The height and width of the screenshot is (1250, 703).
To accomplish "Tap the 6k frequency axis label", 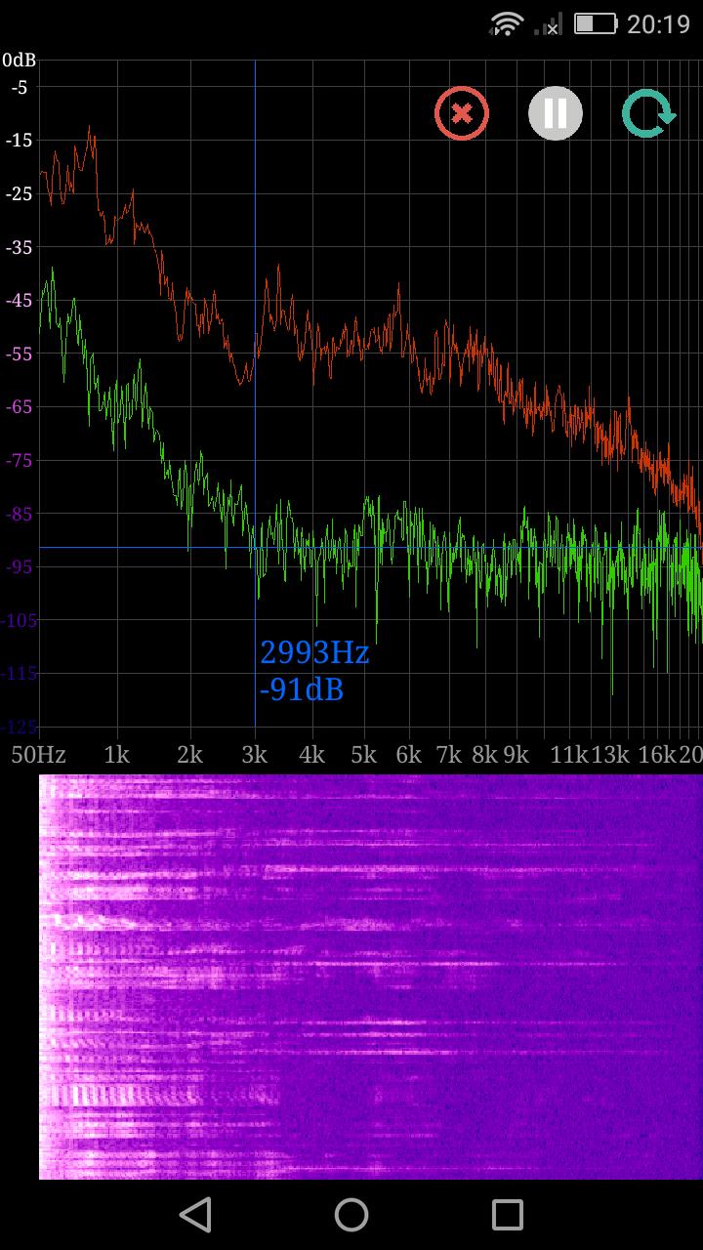I will (x=408, y=754).
